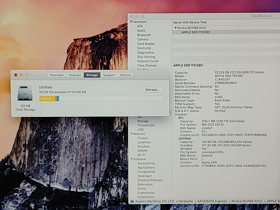Image resolution: width=280 pixels, height=210 pixels.
Task: Select Installations under Software
Action: (x=146, y=197)
